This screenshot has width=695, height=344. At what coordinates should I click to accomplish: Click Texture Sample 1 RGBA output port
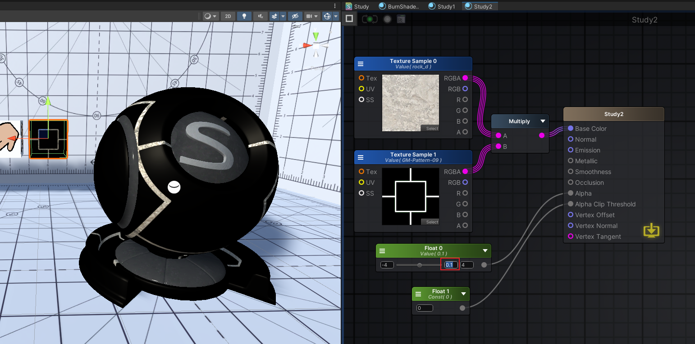click(465, 172)
